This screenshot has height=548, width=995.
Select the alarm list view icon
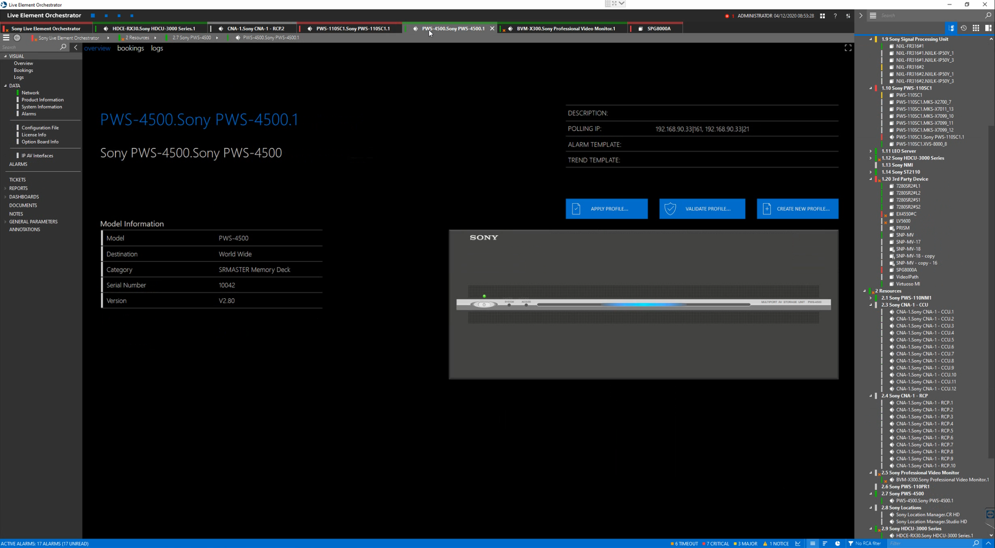pos(812,543)
